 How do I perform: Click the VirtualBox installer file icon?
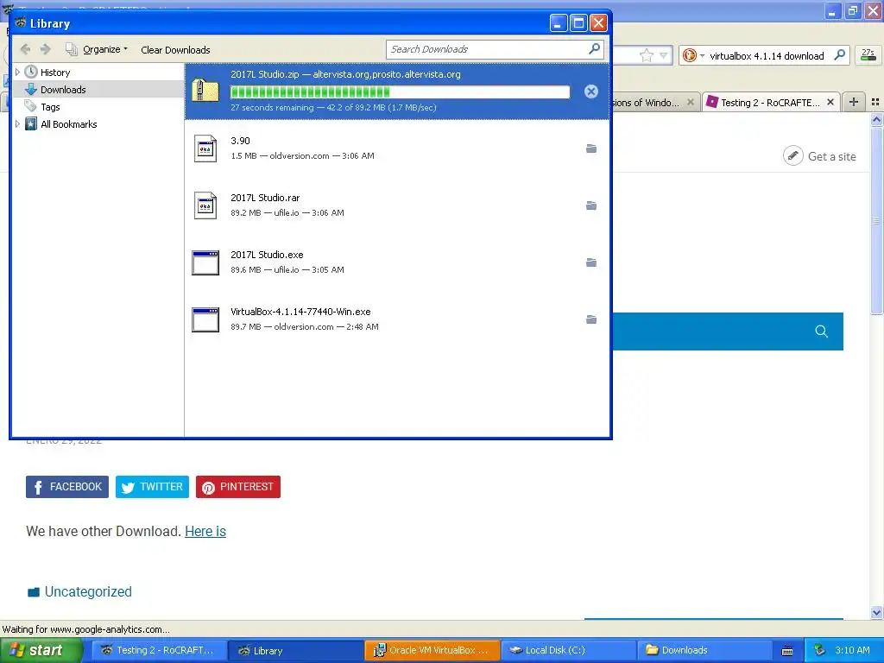[205, 319]
